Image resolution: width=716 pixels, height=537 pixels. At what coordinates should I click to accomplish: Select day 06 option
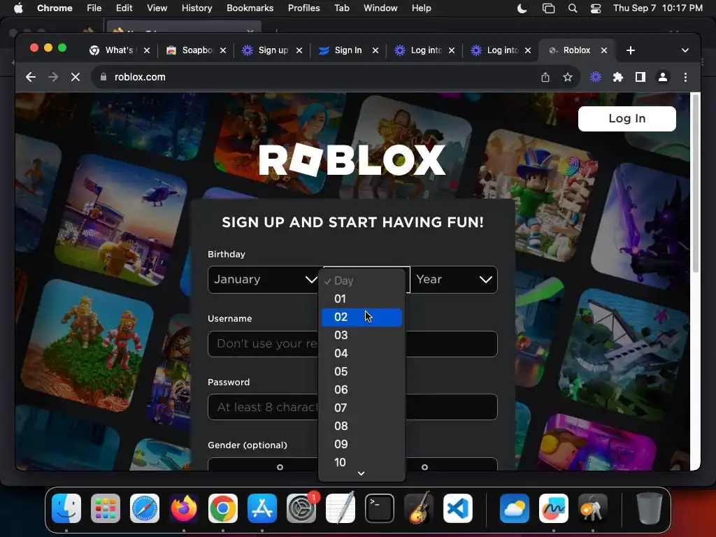(x=361, y=389)
